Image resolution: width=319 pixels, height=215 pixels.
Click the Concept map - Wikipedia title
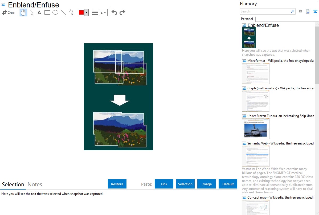click(x=280, y=197)
